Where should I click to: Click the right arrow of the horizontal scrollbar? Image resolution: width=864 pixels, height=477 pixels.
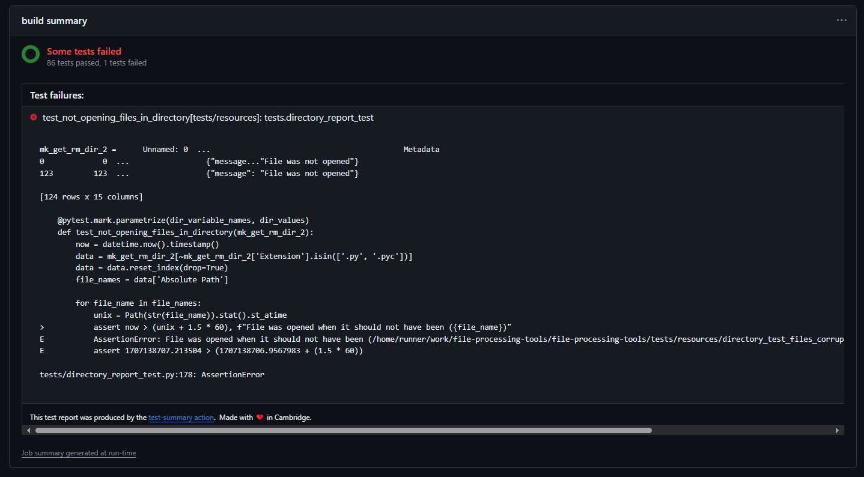click(838, 430)
